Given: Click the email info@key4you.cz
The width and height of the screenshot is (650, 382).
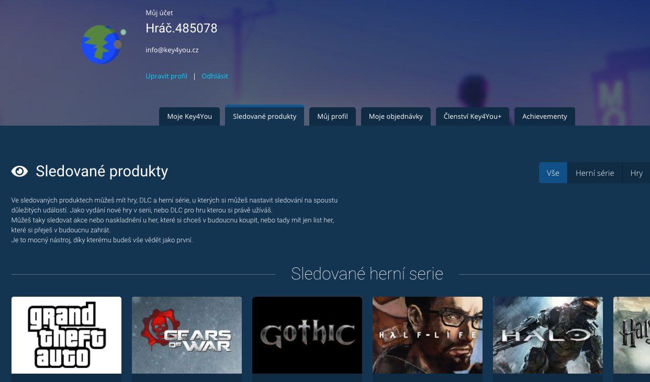Looking at the screenshot, I should pos(172,50).
